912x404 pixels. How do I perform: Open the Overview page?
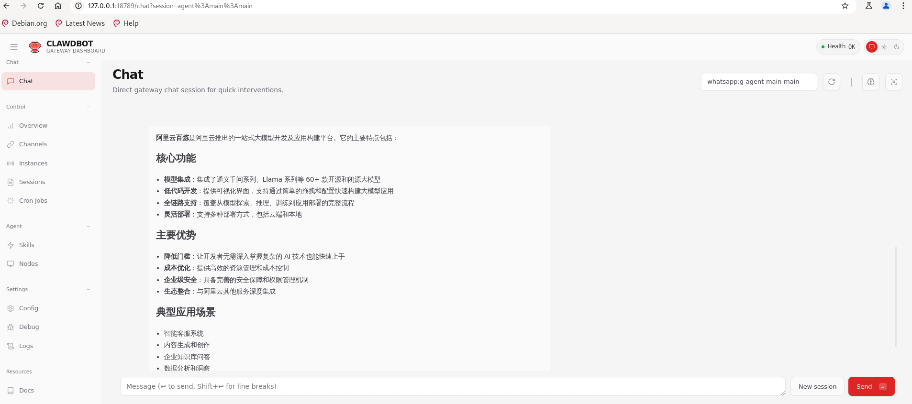click(x=48, y=126)
